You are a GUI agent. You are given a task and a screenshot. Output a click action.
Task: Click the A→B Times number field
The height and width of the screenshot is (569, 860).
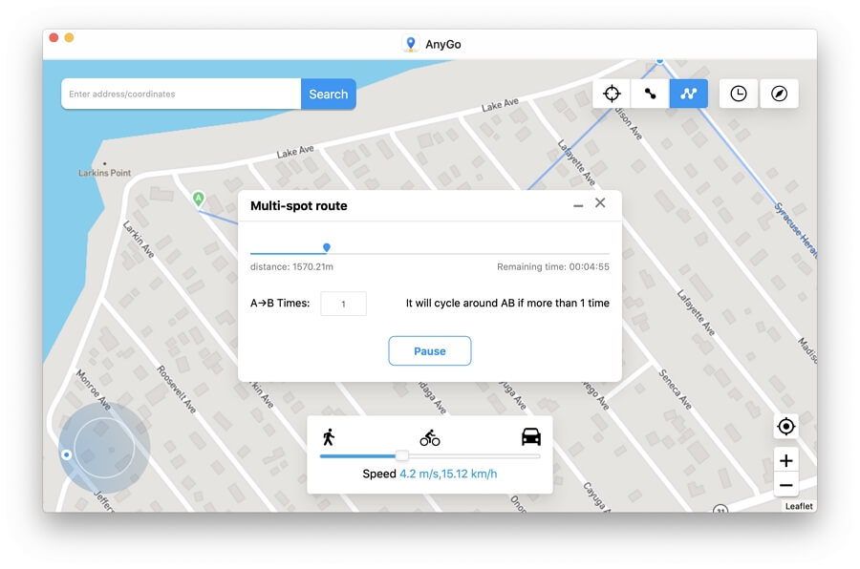pyautogui.click(x=344, y=305)
